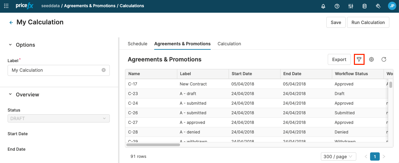Go back using the arrow beside My Calculation

click(11, 23)
